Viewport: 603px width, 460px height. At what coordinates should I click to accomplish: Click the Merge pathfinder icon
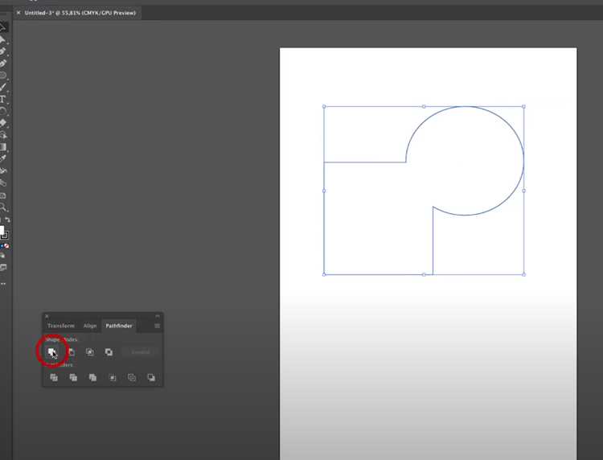(92, 377)
